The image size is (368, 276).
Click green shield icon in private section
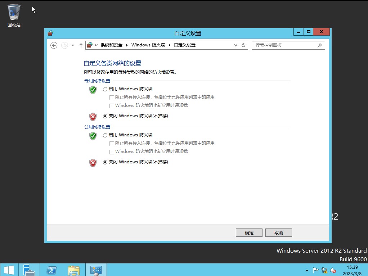pos(93,90)
